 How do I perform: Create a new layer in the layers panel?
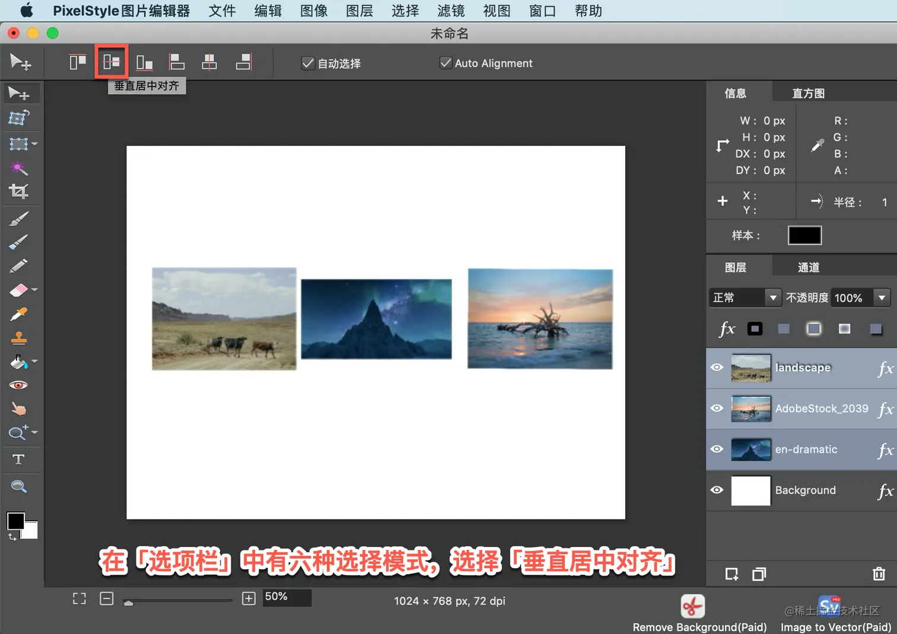732,574
